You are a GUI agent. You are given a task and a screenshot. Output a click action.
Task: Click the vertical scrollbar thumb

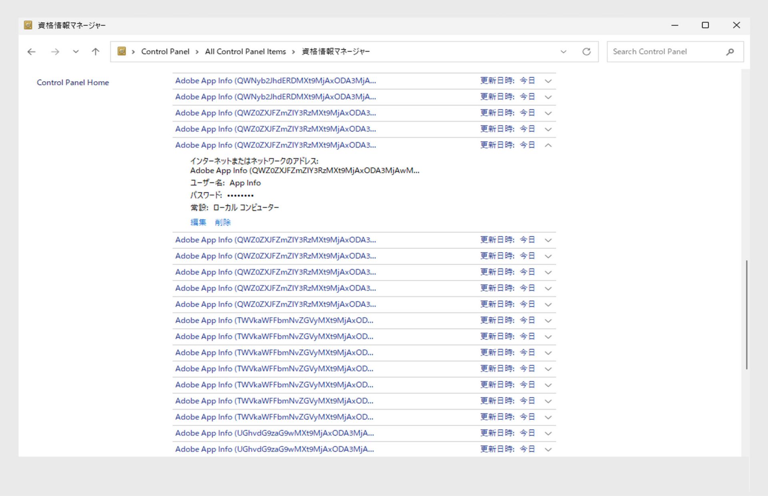(x=746, y=314)
